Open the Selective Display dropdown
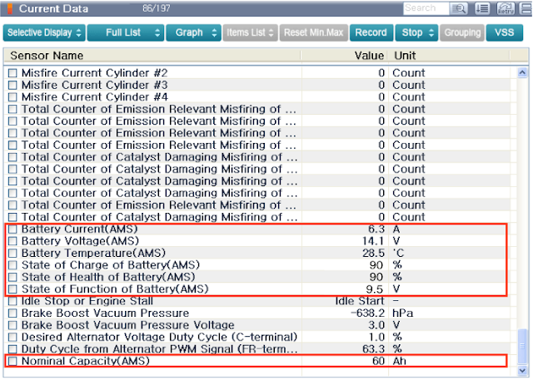533x380 pixels. pos(44,33)
